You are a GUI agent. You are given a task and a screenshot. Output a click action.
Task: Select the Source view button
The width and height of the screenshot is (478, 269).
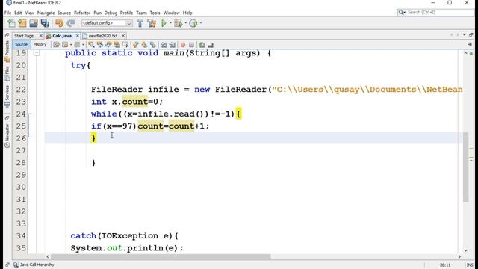pos(22,45)
